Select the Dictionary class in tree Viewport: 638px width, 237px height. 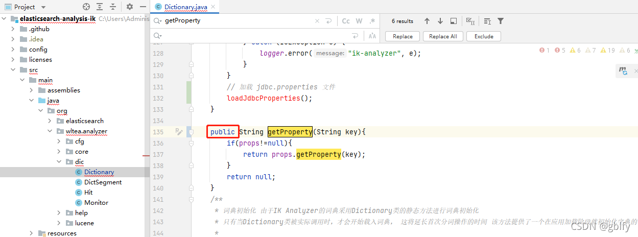[x=99, y=172]
